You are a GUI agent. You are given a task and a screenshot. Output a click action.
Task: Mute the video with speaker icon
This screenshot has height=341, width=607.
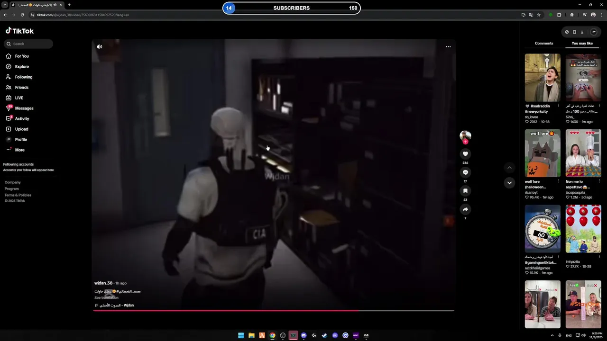99,46
